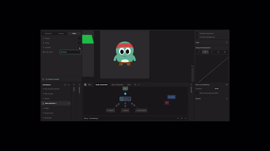This screenshot has height=151, width=270.
Task: Add a new tag with plus icon
Action: (227, 42)
